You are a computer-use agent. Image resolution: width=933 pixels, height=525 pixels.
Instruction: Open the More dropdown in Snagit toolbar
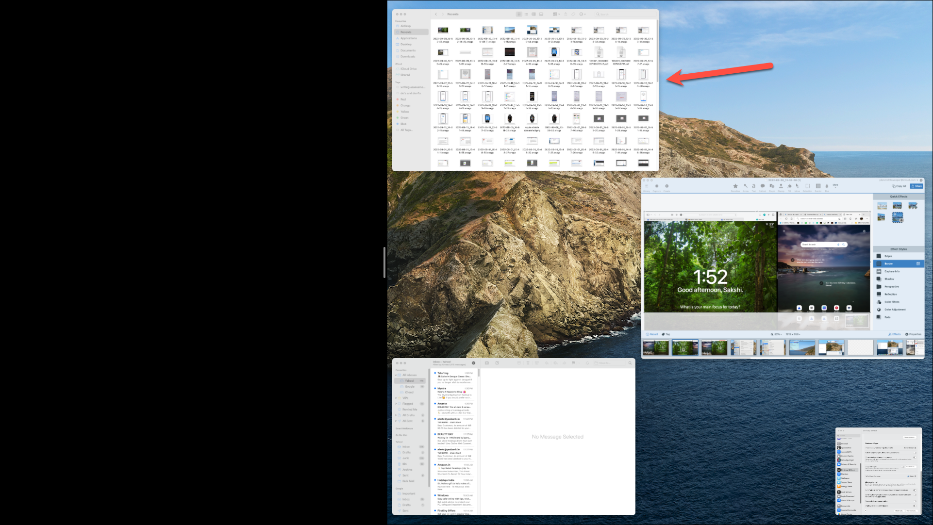835,186
